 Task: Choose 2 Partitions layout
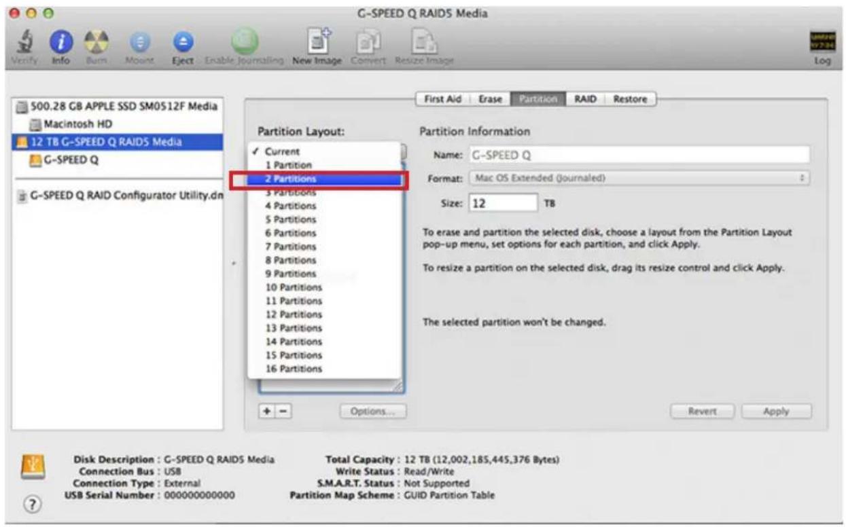325,179
